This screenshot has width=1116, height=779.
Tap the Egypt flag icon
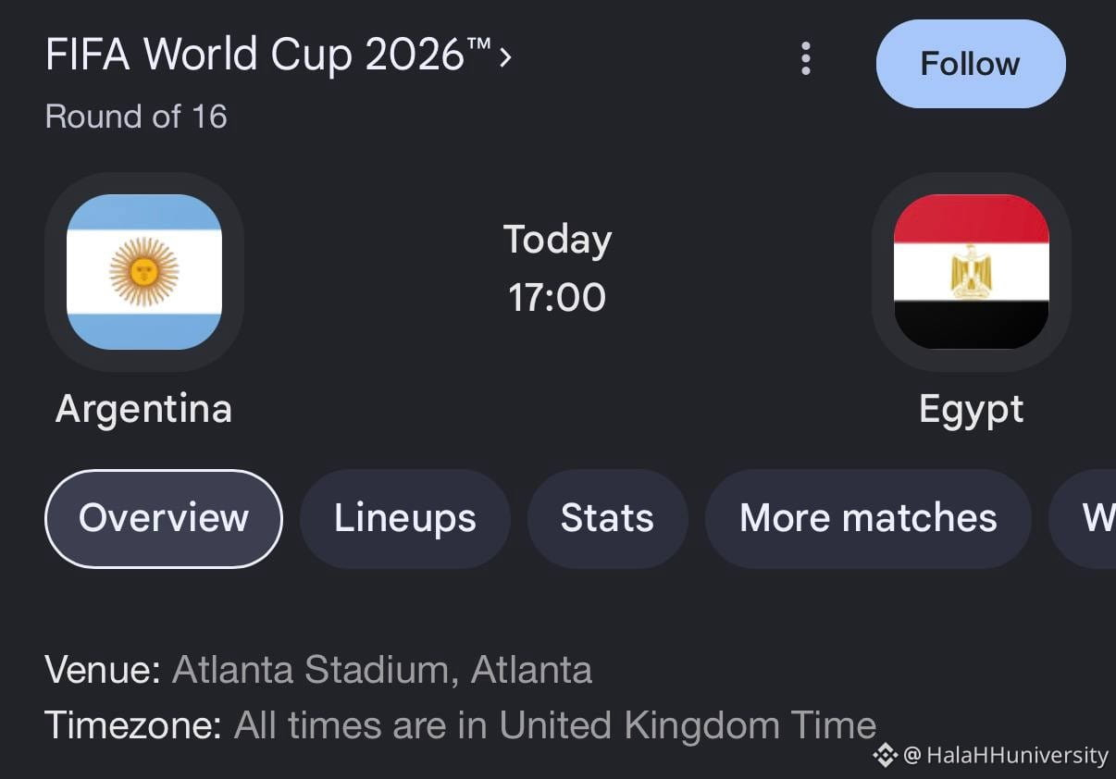tap(971, 272)
